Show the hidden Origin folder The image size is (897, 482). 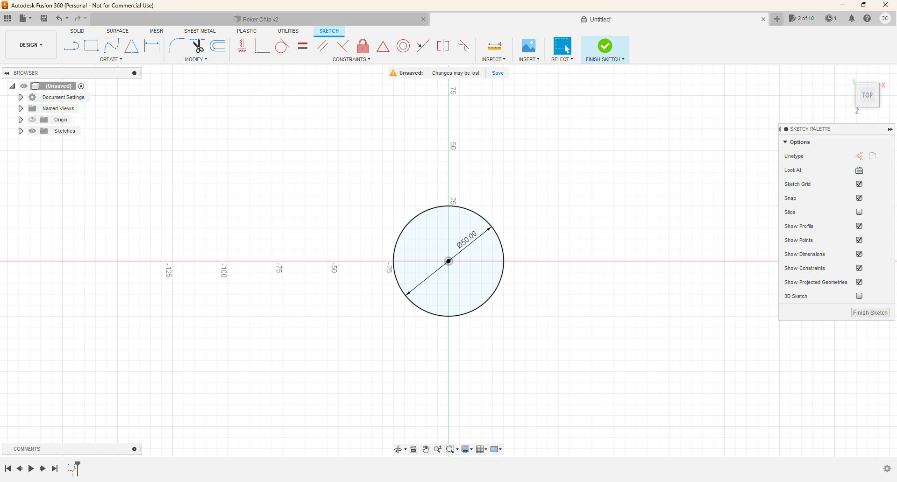[32, 120]
